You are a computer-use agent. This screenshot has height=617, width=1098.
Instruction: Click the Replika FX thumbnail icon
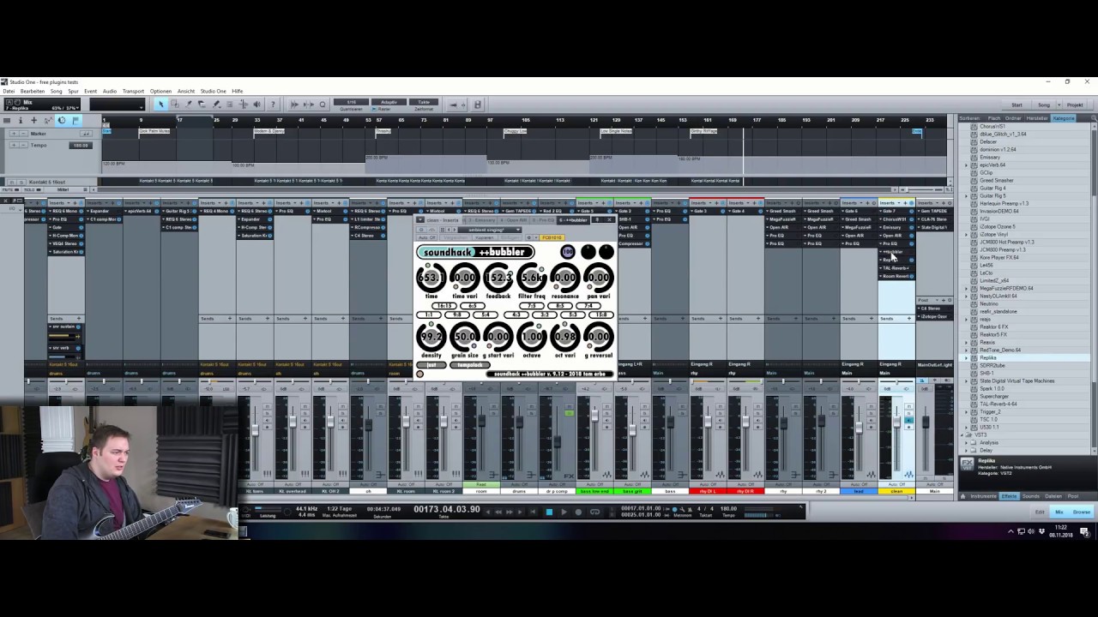tap(967, 464)
